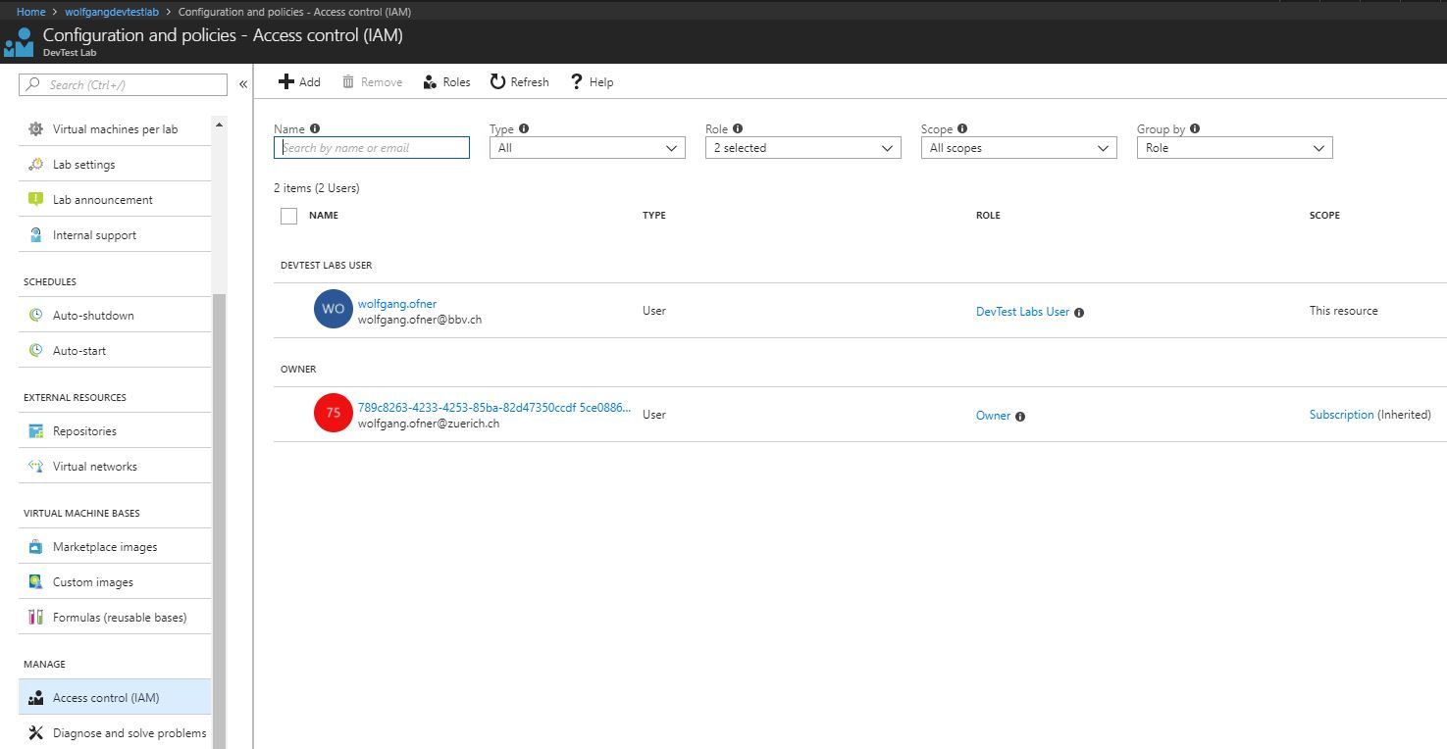Click info icon beside DevTest Labs User role

pos(1079,313)
